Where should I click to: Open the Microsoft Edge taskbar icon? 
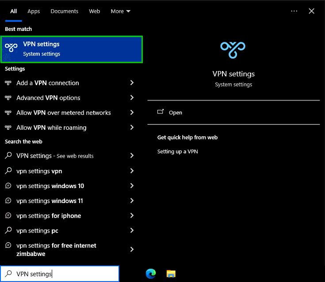click(x=151, y=274)
